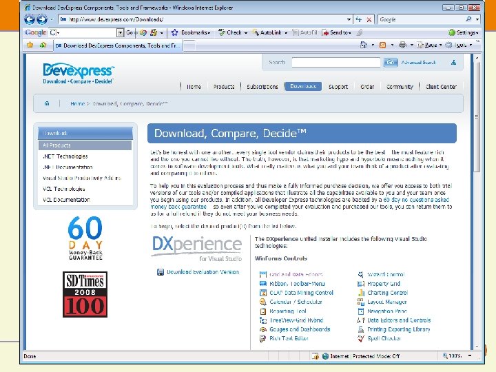The height and width of the screenshot is (372, 496).
Task: Click the Advanced Search link
Action: 419,62
